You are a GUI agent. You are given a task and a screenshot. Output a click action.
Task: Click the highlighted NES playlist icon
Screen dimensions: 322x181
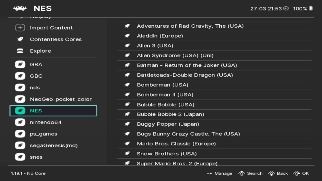(x=20, y=111)
